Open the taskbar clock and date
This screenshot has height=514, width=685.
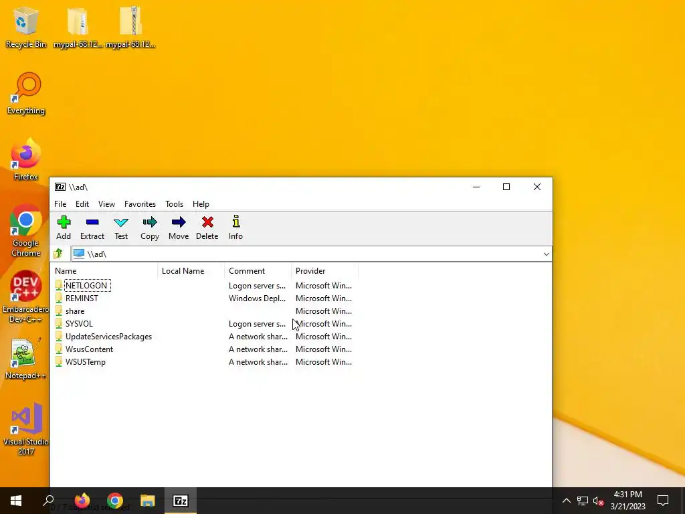pyautogui.click(x=627, y=501)
